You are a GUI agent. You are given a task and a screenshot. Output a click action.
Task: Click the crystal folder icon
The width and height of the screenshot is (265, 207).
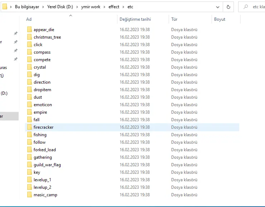pyautogui.click(x=29, y=67)
